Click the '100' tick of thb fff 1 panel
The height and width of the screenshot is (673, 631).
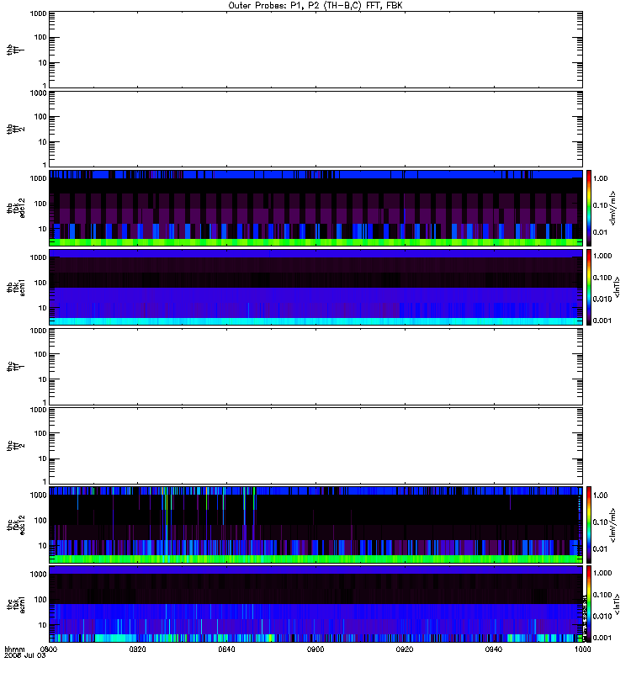40,37
